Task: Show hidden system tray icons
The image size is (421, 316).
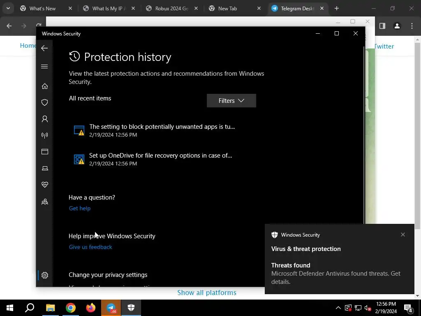Action: (338, 308)
